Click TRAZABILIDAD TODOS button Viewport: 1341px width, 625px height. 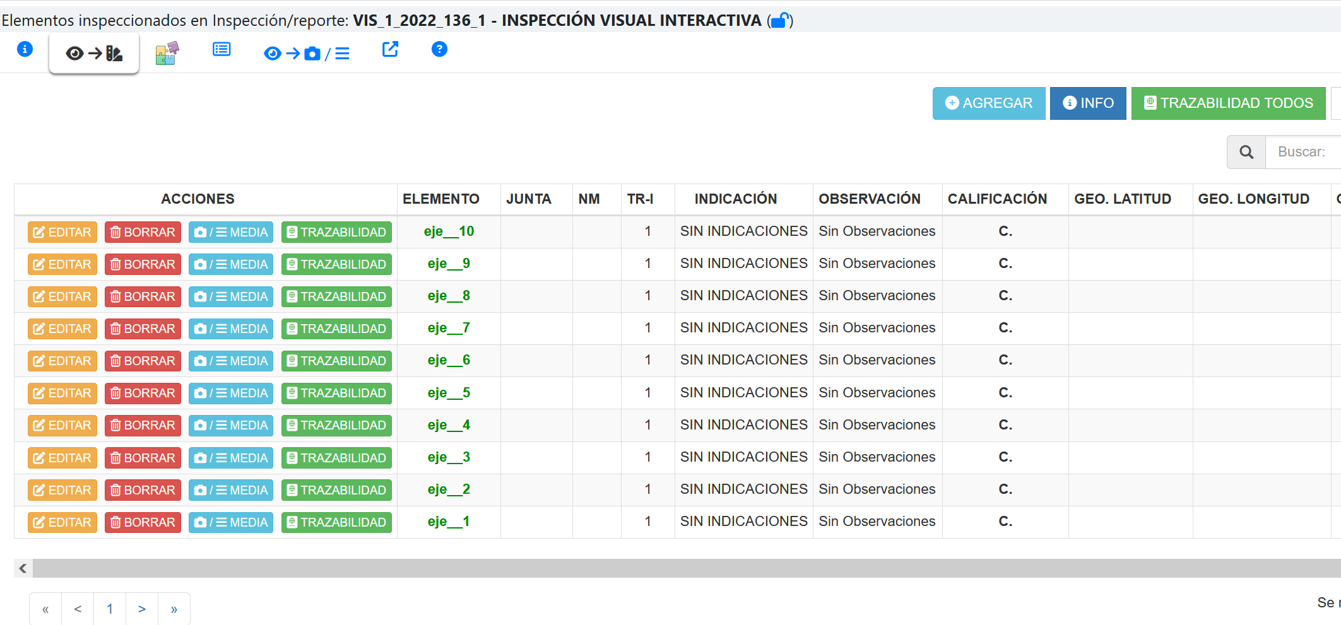[1228, 103]
